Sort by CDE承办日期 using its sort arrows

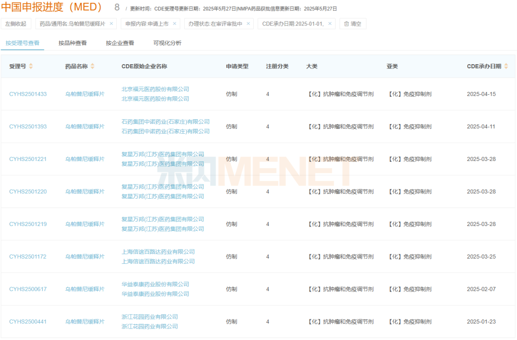click(506, 66)
